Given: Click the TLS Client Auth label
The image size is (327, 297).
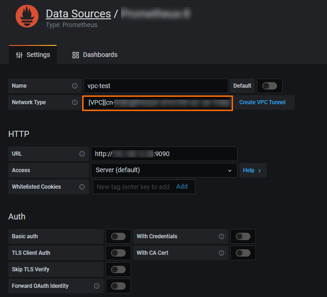Looking at the screenshot, I should [x=31, y=253].
